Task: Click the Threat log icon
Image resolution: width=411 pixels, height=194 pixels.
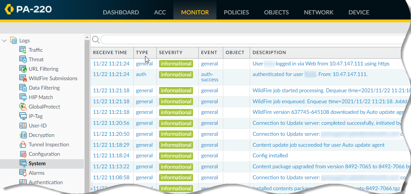Action: [x=23, y=59]
